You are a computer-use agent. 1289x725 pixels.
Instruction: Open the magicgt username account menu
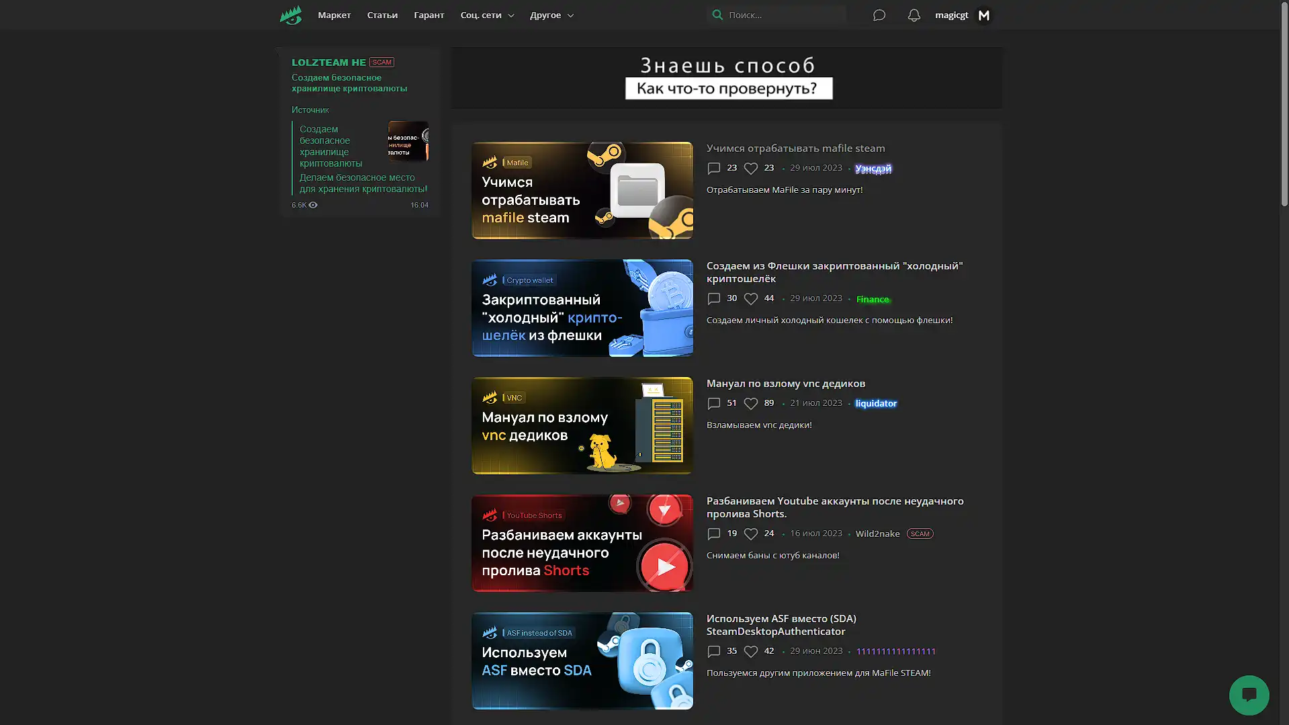click(951, 15)
